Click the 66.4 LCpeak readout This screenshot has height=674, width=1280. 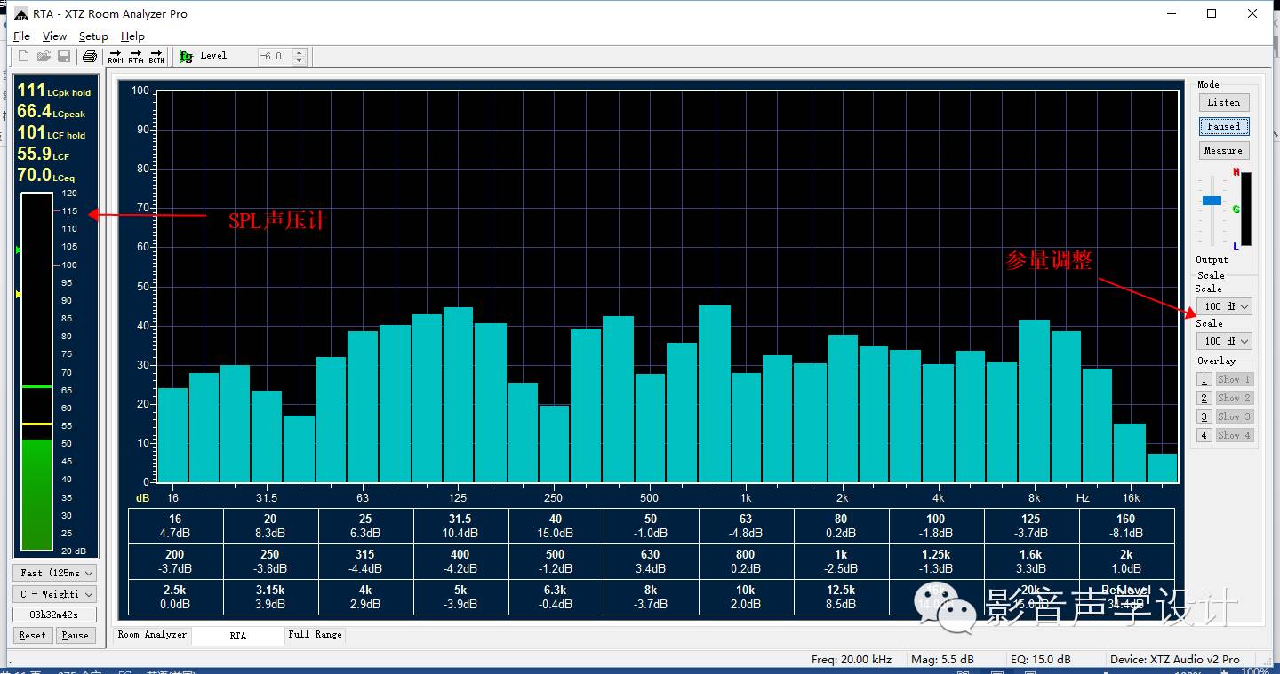[52, 112]
